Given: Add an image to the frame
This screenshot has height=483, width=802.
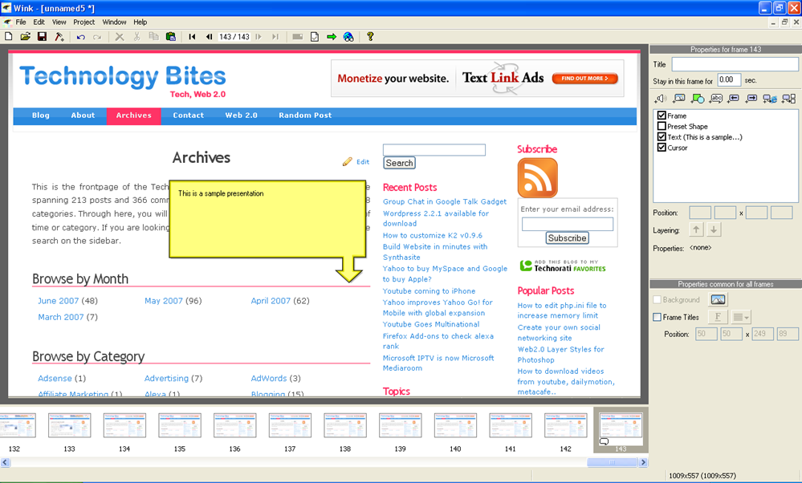Looking at the screenshot, I should pos(678,98).
